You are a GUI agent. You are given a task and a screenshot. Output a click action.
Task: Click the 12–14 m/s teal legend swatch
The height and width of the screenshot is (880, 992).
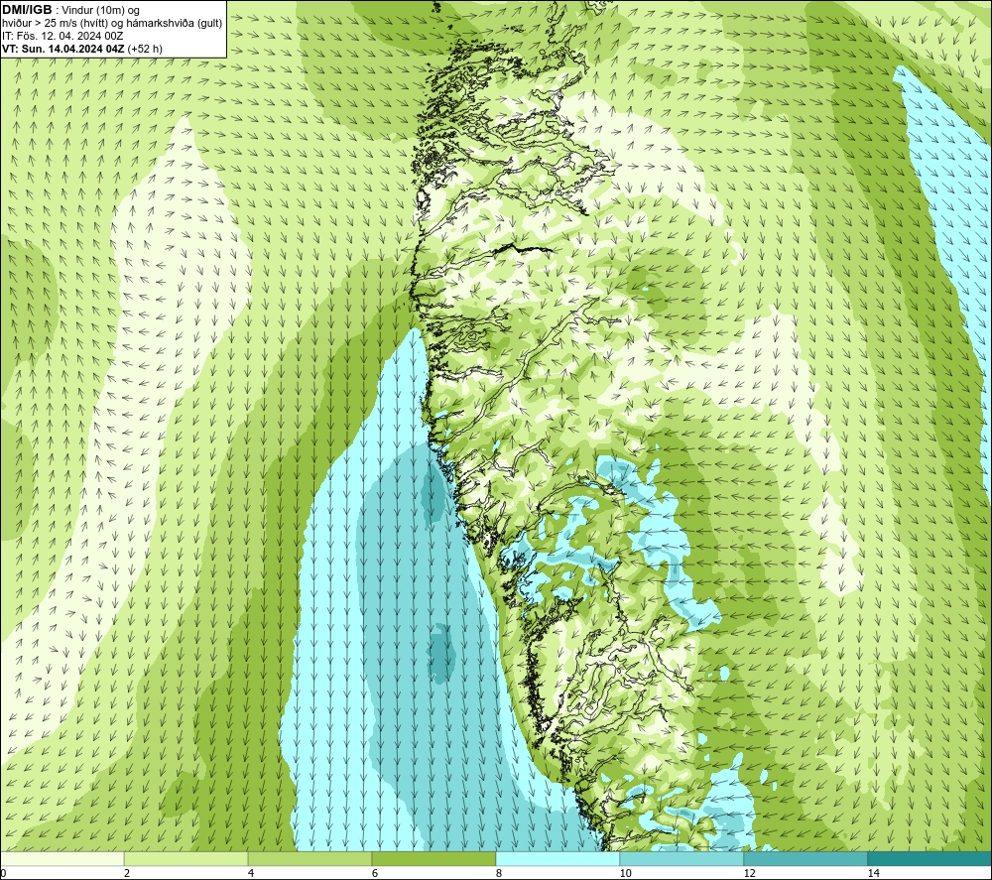click(806, 859)
